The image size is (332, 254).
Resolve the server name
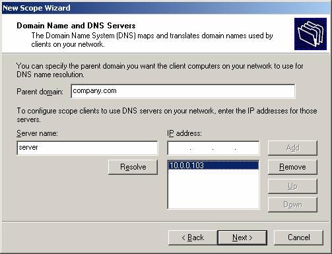(x=133, y=167)
